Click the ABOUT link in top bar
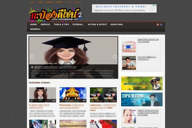Viewport: 192px width, 128px height. (41, 2)
